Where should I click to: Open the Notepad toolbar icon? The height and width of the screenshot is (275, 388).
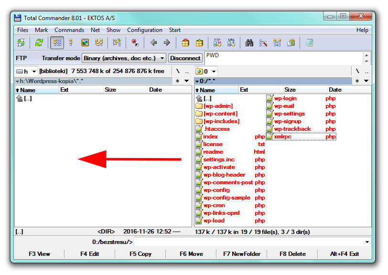[x=309, y=43]
